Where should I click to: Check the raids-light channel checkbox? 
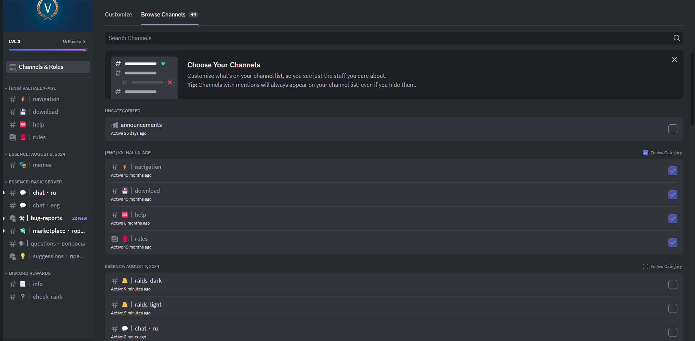673,308
